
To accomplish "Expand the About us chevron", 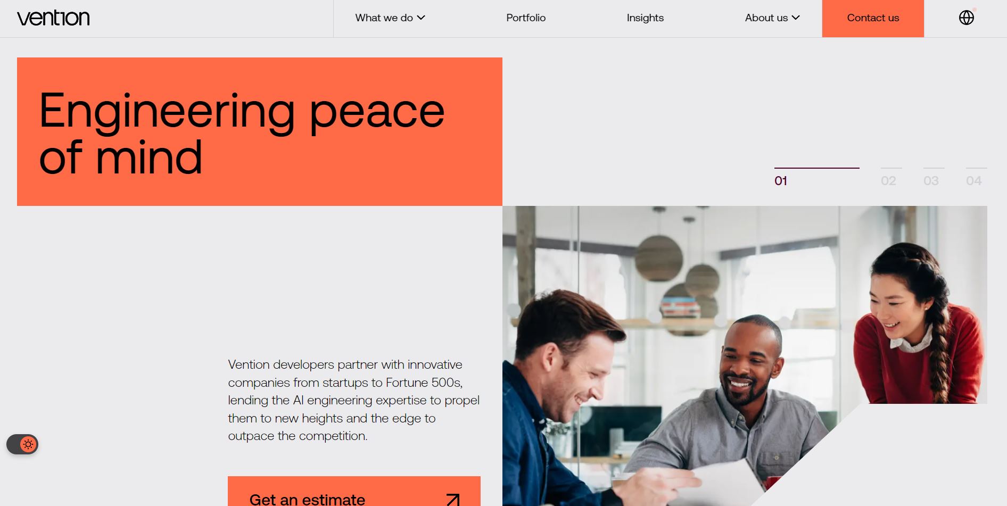I will click(x=796, y=18).
